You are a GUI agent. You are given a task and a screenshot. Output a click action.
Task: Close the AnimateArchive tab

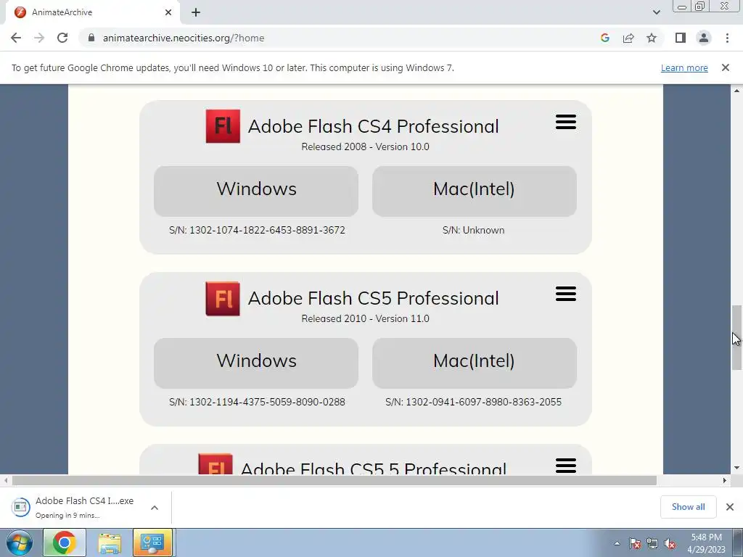168,12
